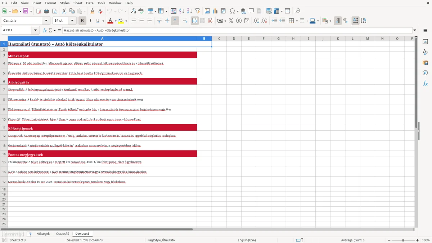Click the Define Print Area icon
Screen dimensions: 432x243
coord(269,11)
